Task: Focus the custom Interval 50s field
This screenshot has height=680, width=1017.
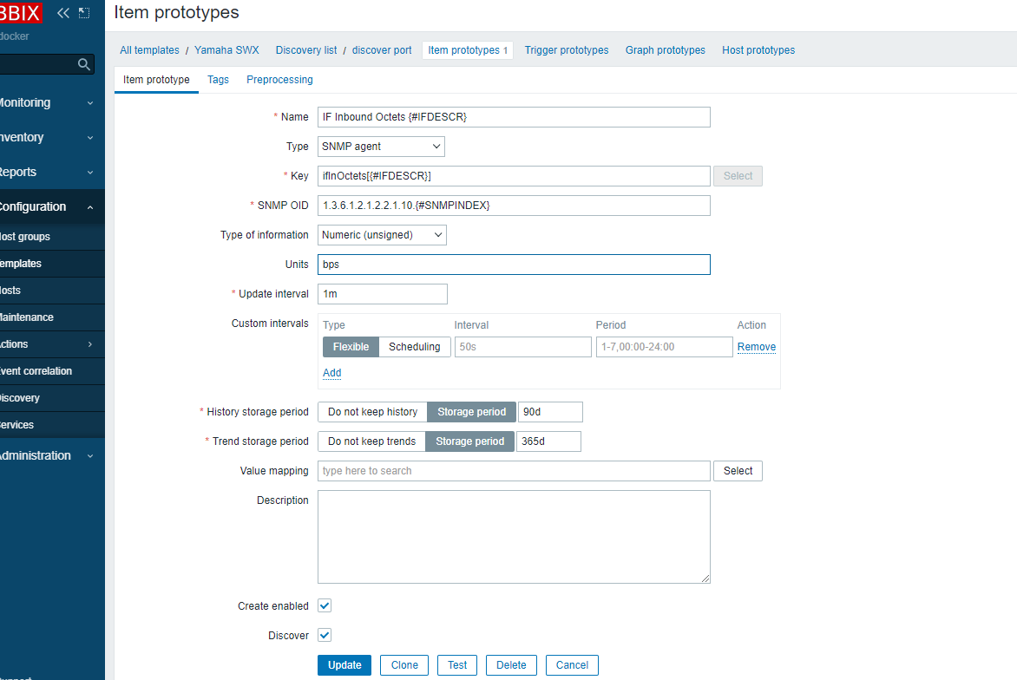Action: 522,347
